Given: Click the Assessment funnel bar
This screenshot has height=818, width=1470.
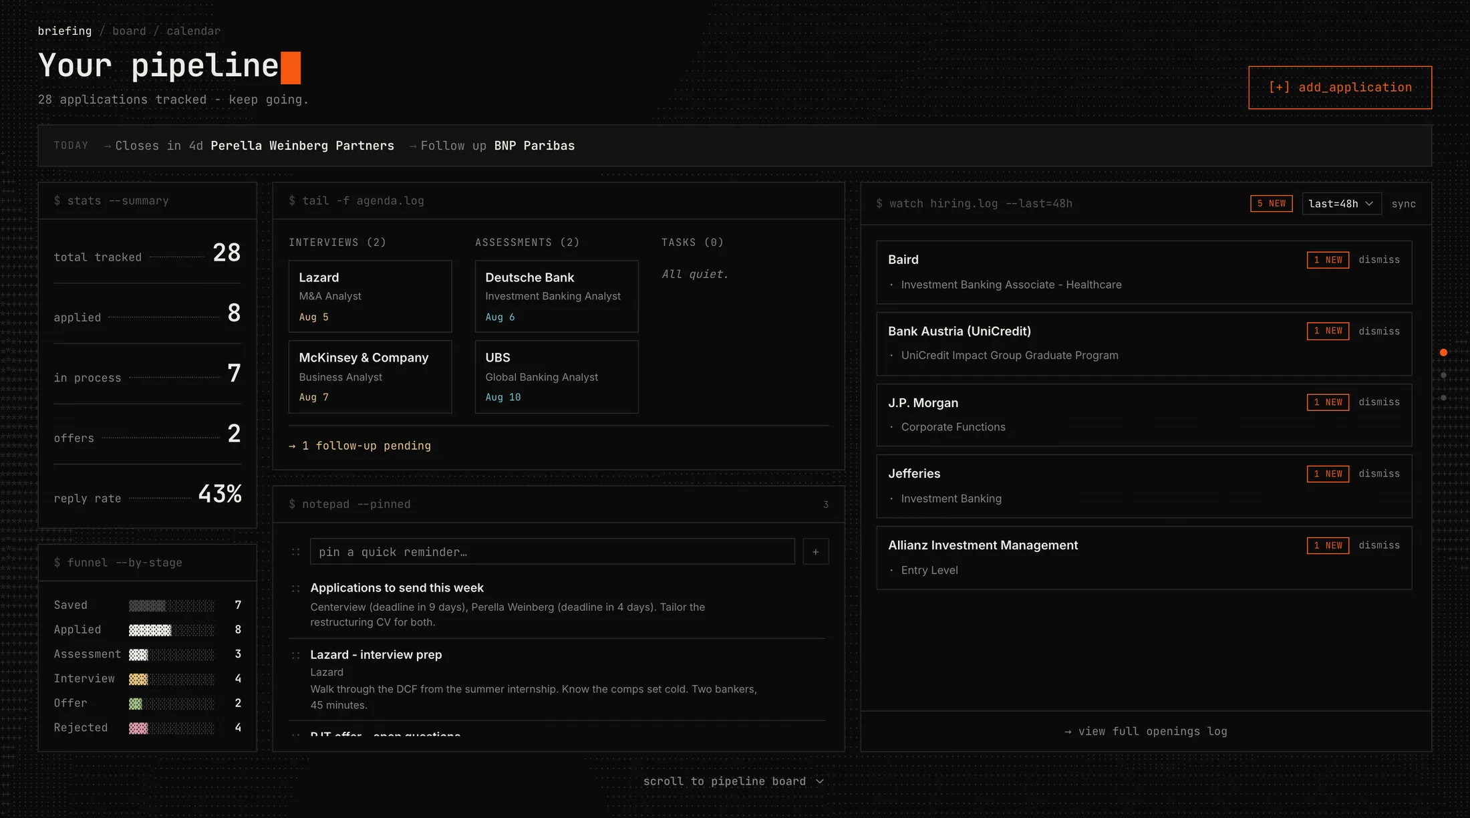Looking at the screenshot, I should tap(172, 655).
